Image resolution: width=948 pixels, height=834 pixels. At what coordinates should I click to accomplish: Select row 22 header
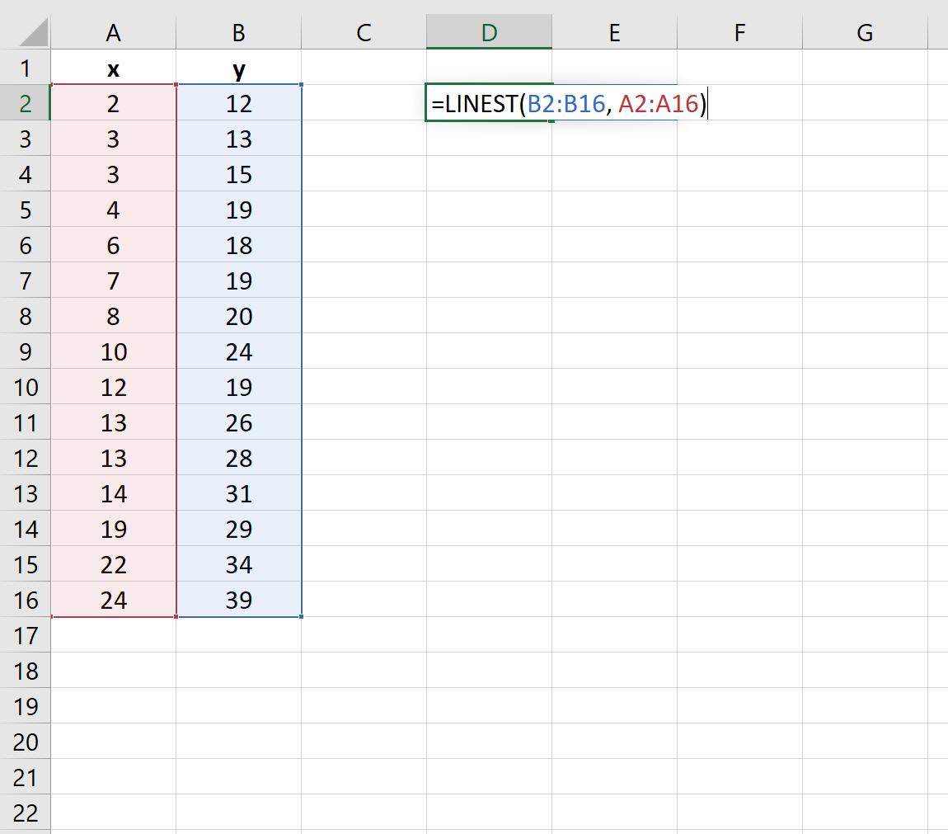[25, 813]
